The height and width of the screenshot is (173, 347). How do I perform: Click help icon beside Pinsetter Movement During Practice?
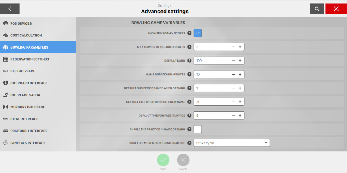coord(189,143)
